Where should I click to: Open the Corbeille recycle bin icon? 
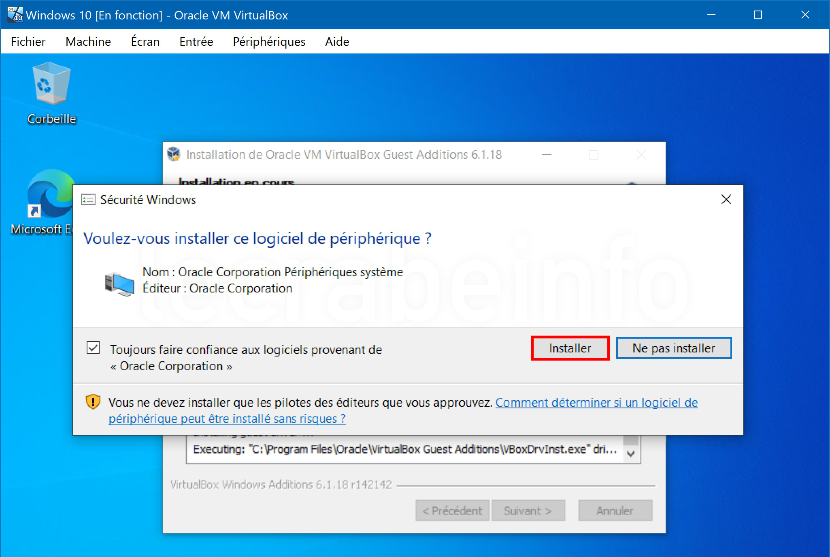51,93
